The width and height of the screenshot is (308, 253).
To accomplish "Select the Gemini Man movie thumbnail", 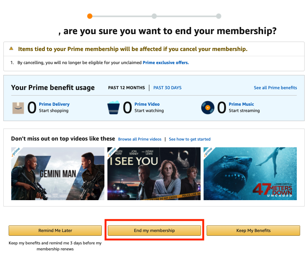I will 58,174.
